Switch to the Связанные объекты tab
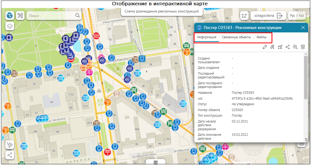 [236, 37]
